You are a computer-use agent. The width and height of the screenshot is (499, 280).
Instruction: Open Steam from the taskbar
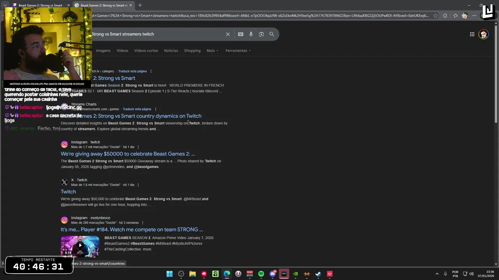[x=319, y=274]
